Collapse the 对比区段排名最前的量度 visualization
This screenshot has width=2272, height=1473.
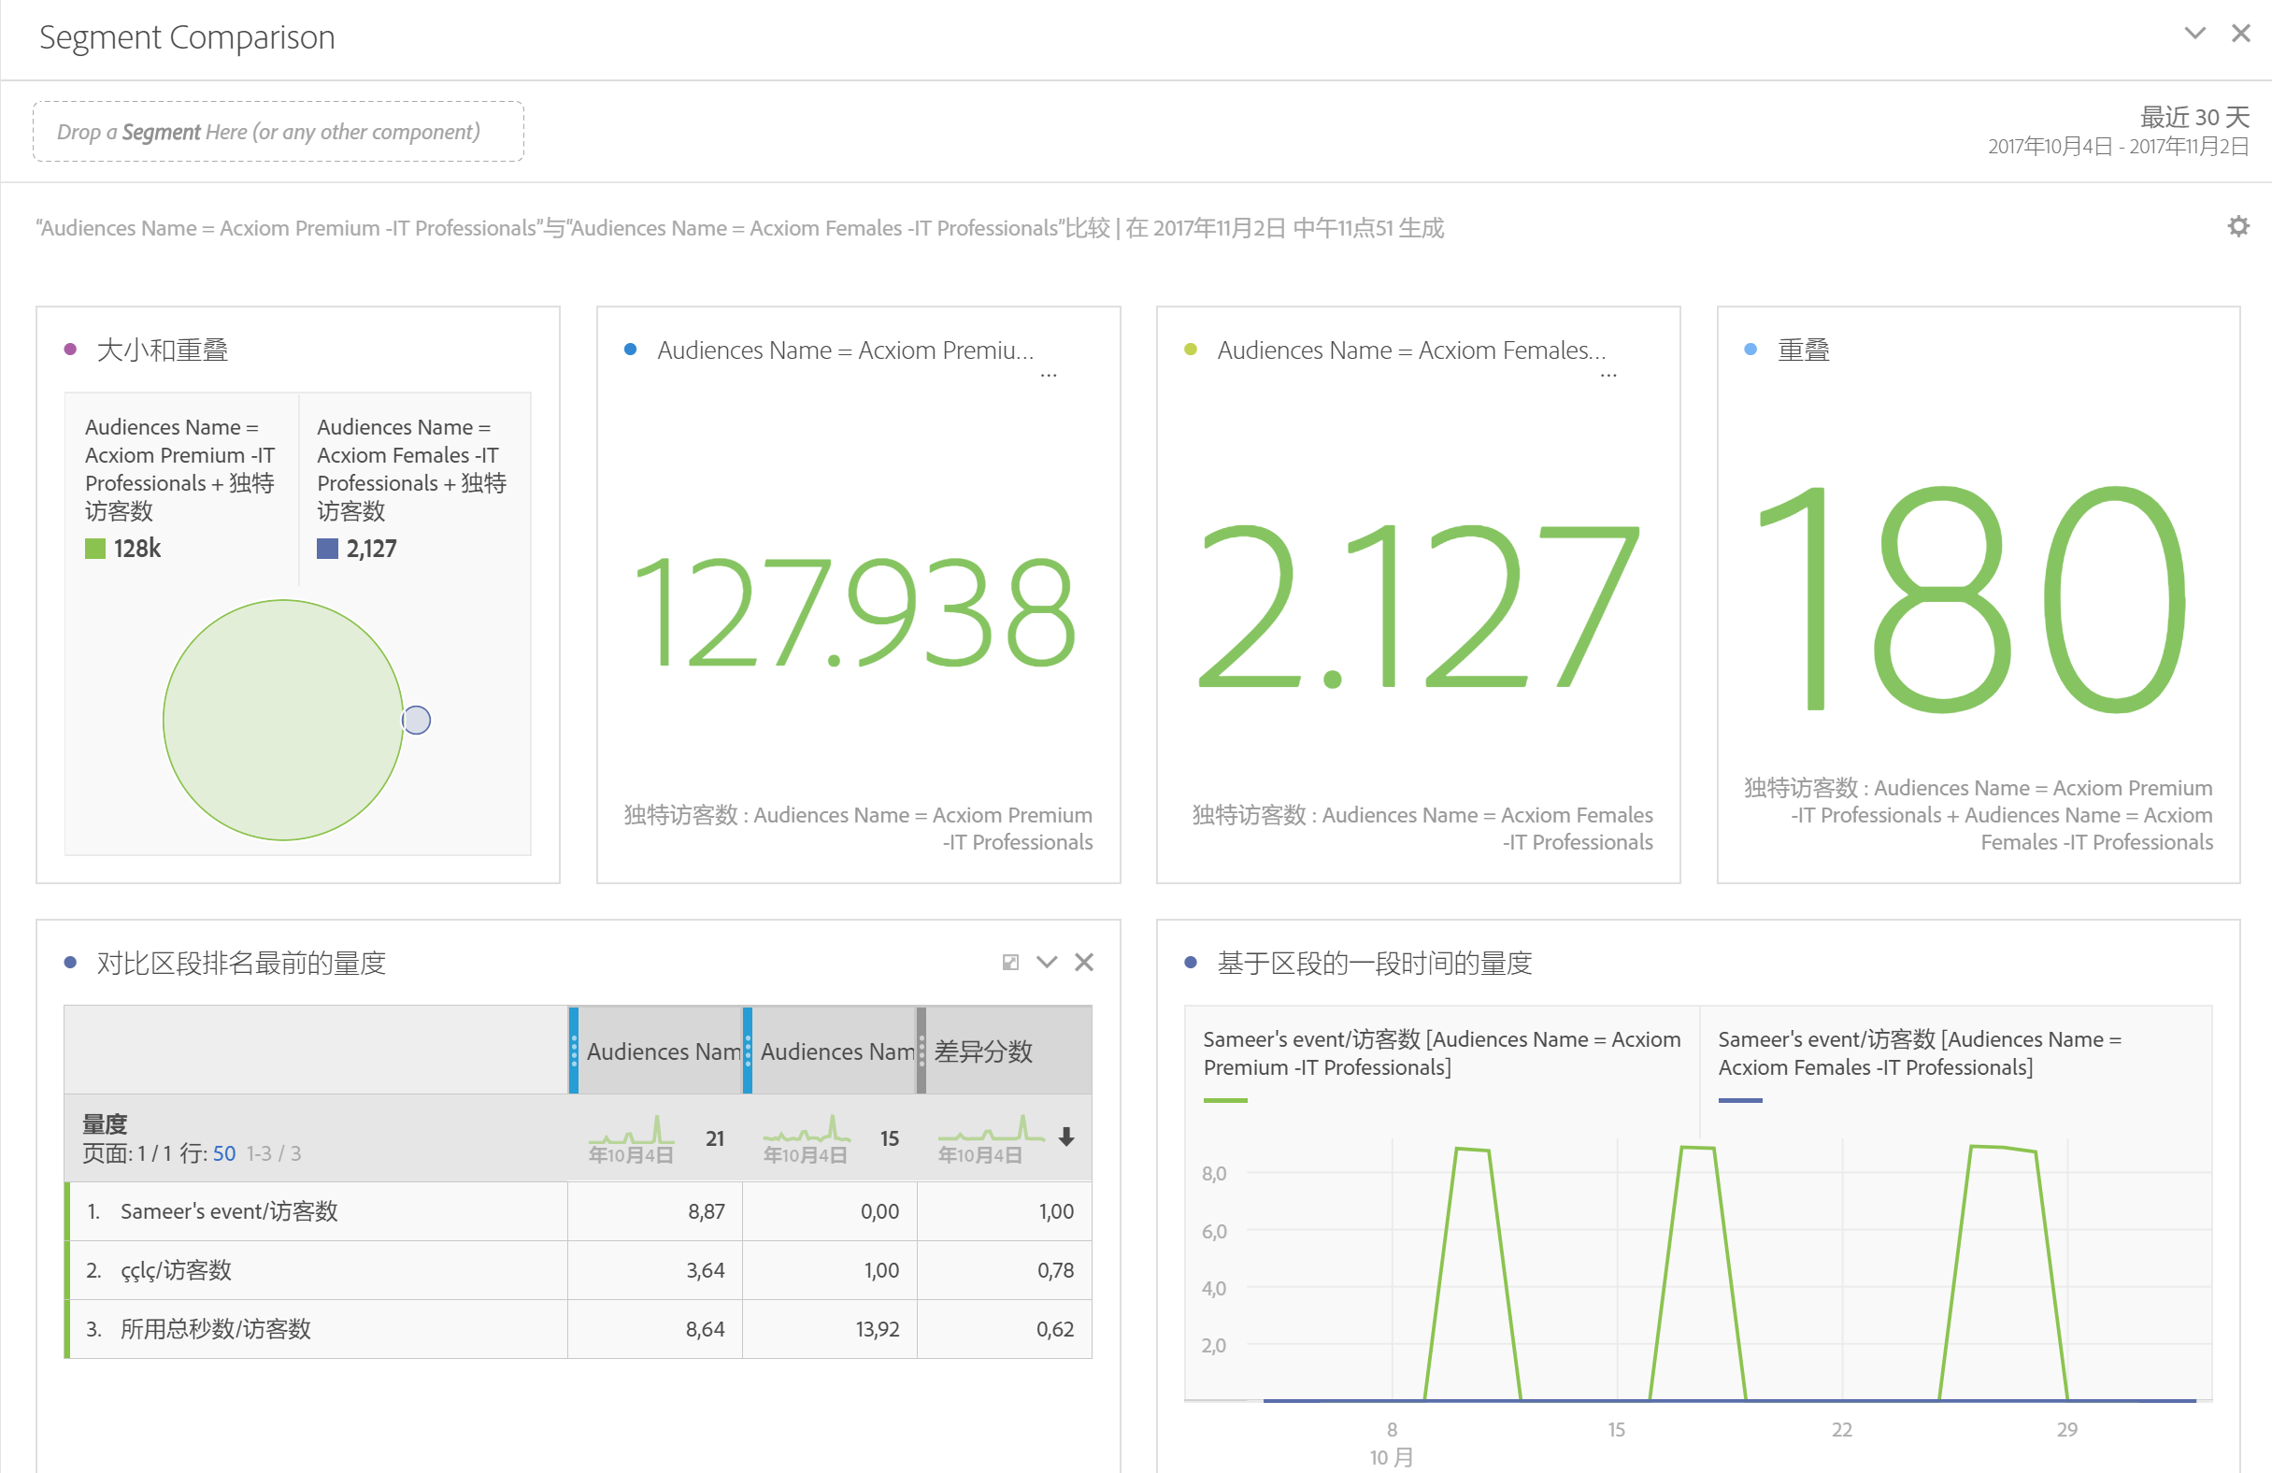pyautogui.click(x=1048, y=963)
